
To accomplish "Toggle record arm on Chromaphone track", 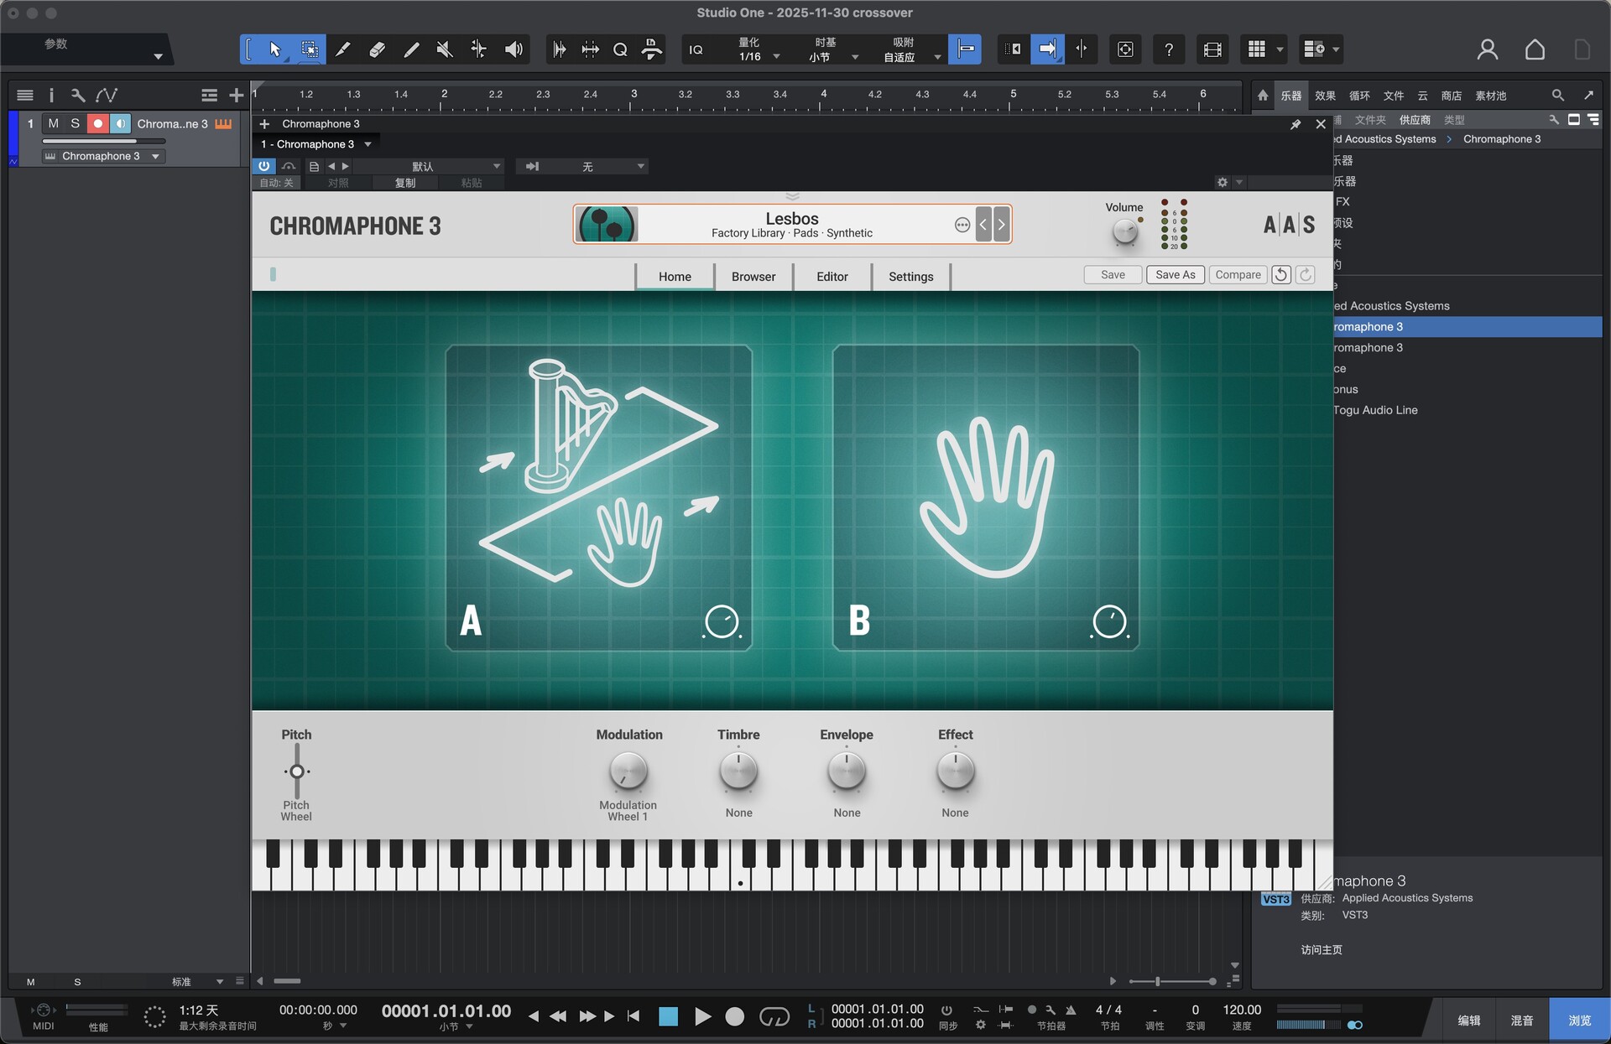I will [x=97, y=123].
